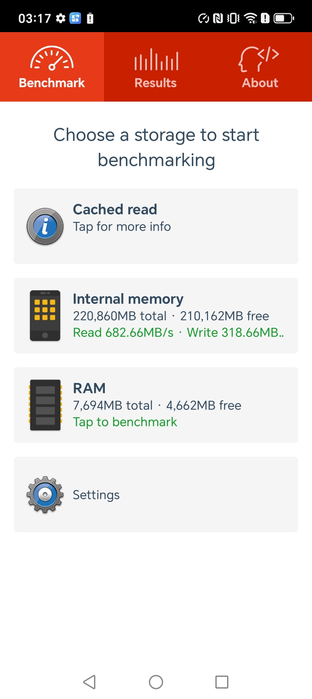Open Settings text entry

pyautogui.click(x=96, y=495)
